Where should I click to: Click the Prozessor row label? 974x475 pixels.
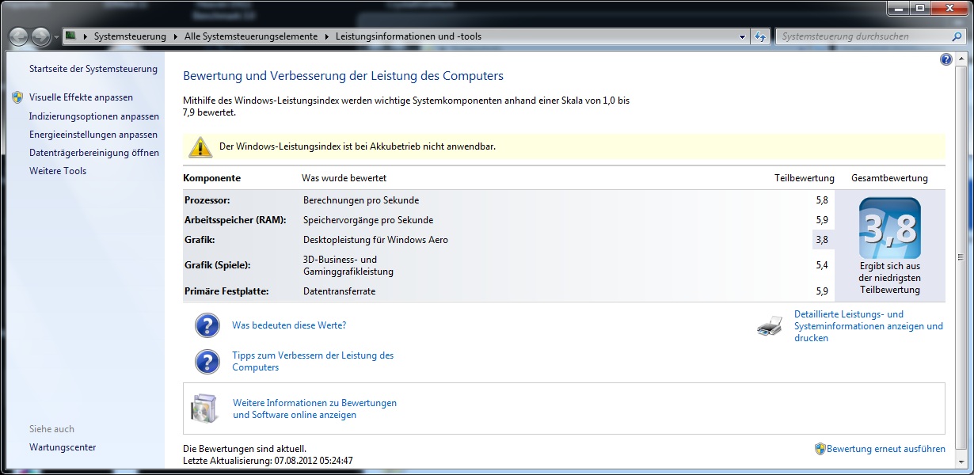coord(207,200)
